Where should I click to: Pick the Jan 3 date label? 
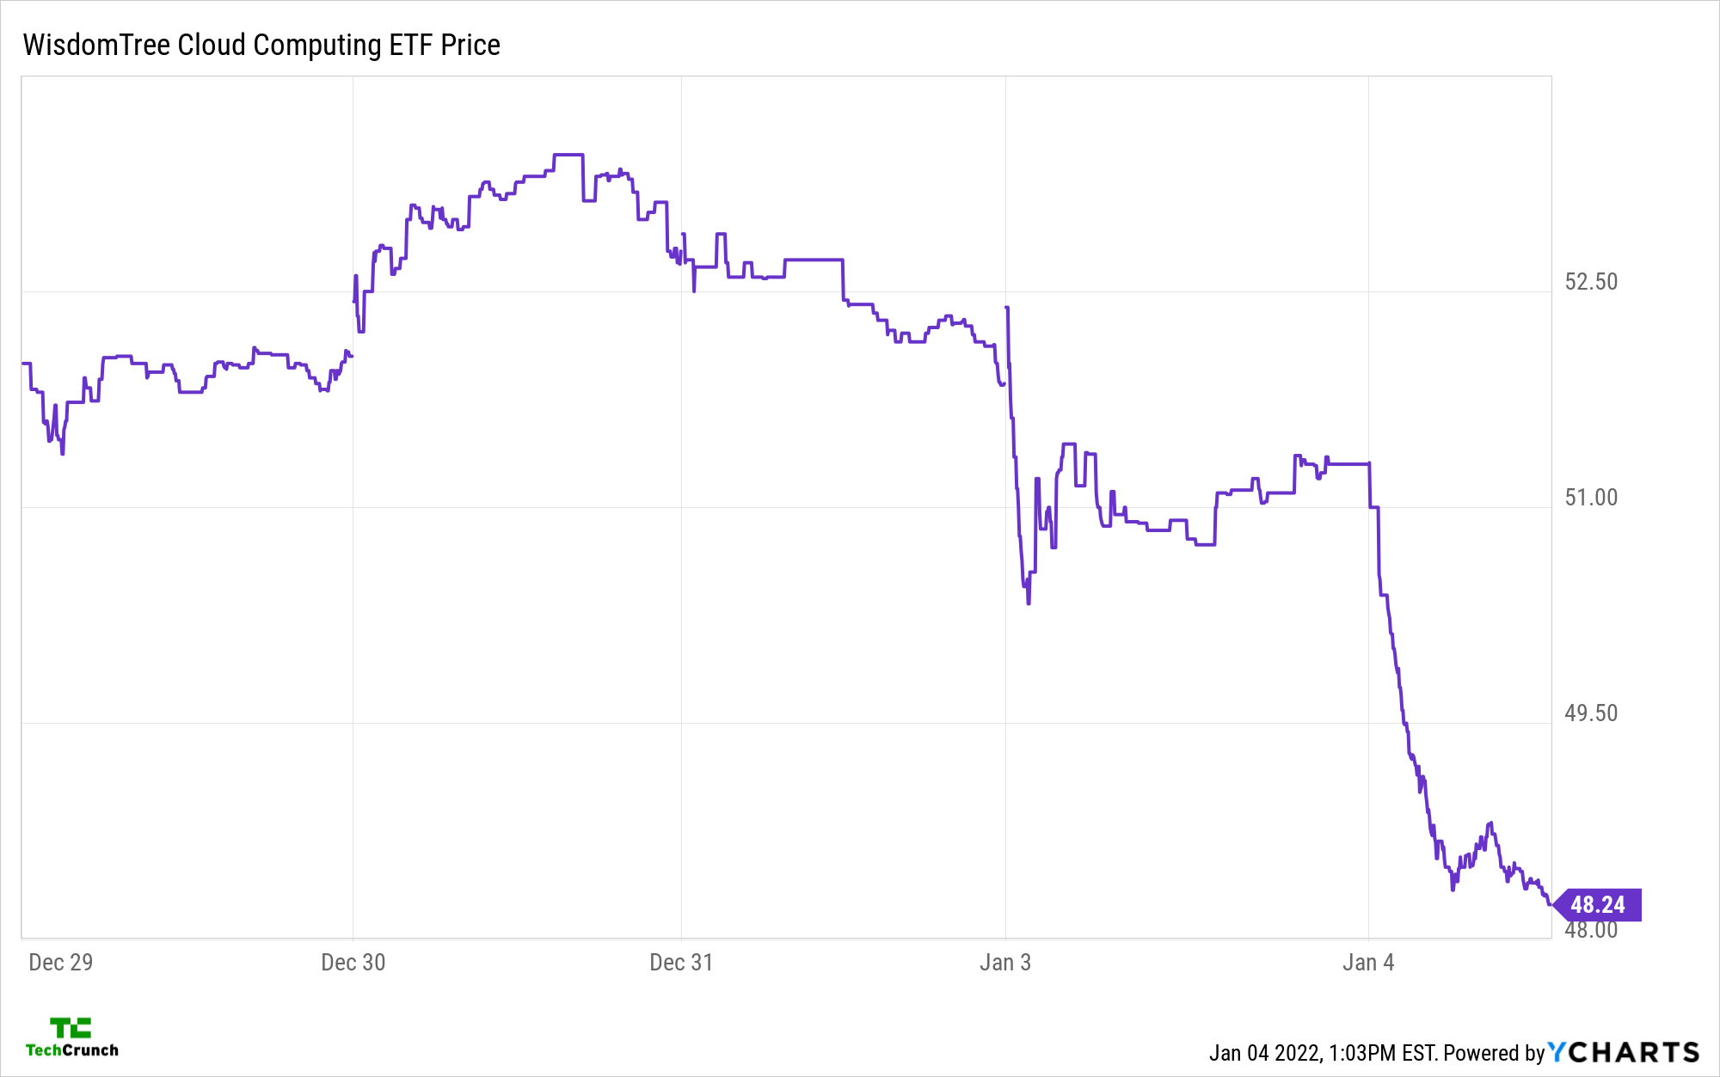pyautogui.click(x=1004, y=963)
